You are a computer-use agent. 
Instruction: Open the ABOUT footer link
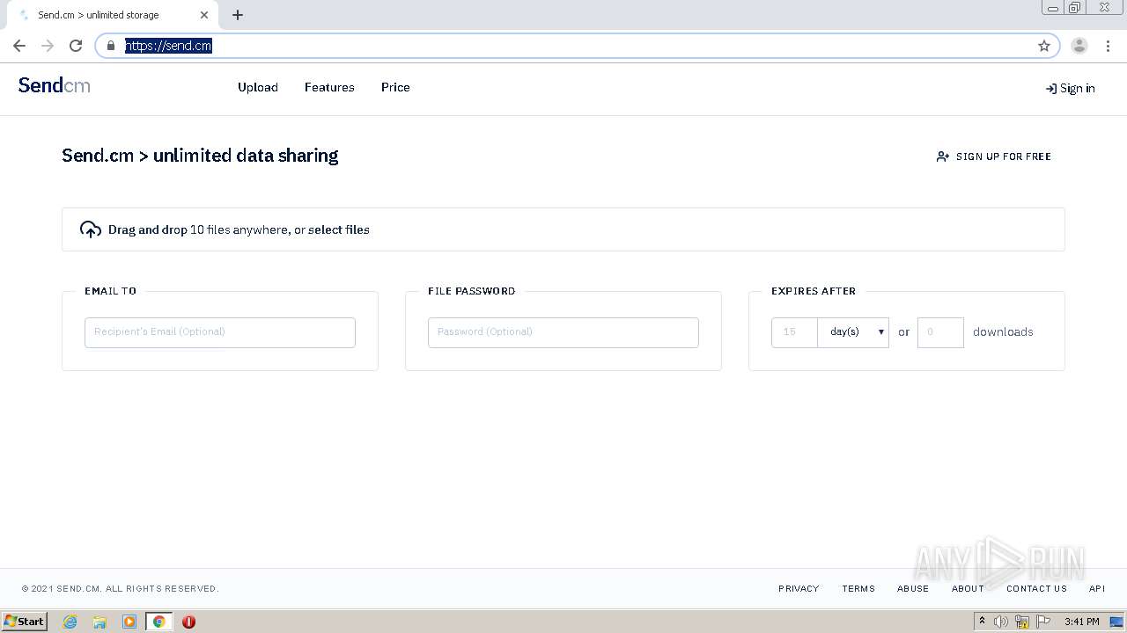(x=968, y=589)
